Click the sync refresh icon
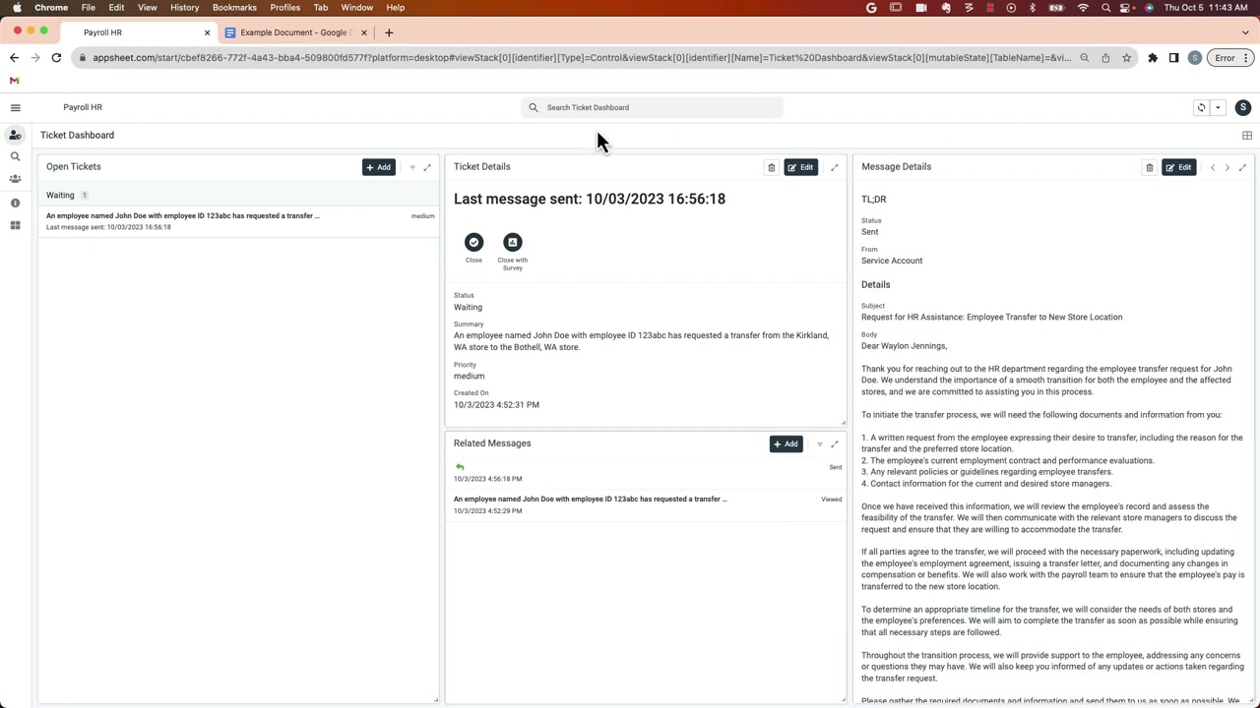Viewport: 1260px width, 708px height. point(1201,107)
